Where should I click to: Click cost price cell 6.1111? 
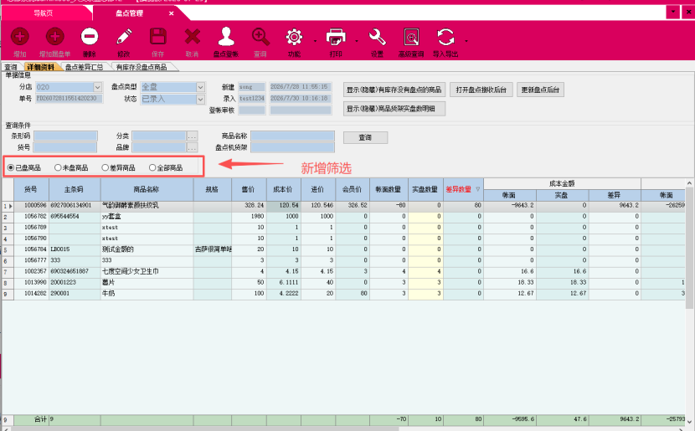[x=284, y=283]
